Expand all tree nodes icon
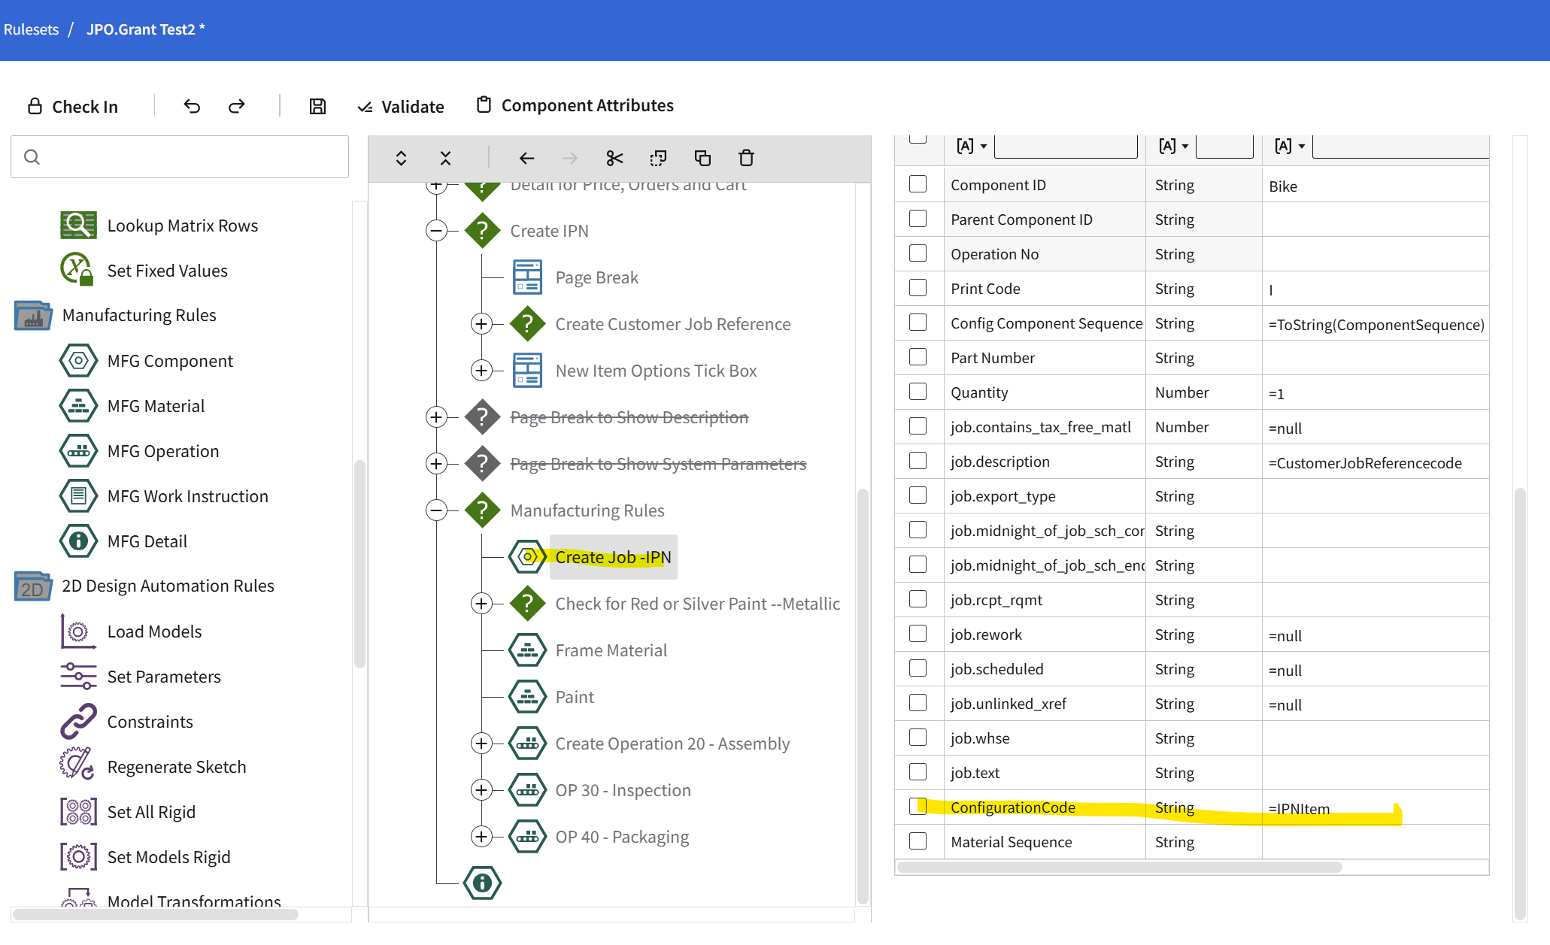The image size is (1550, 945). 401,158
